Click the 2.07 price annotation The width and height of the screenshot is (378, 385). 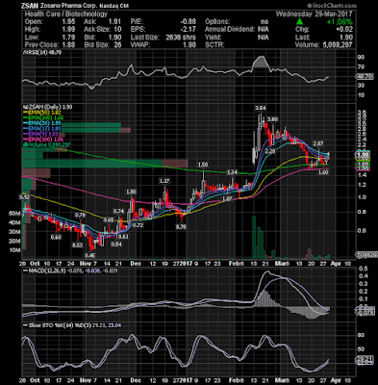point(317,143)
